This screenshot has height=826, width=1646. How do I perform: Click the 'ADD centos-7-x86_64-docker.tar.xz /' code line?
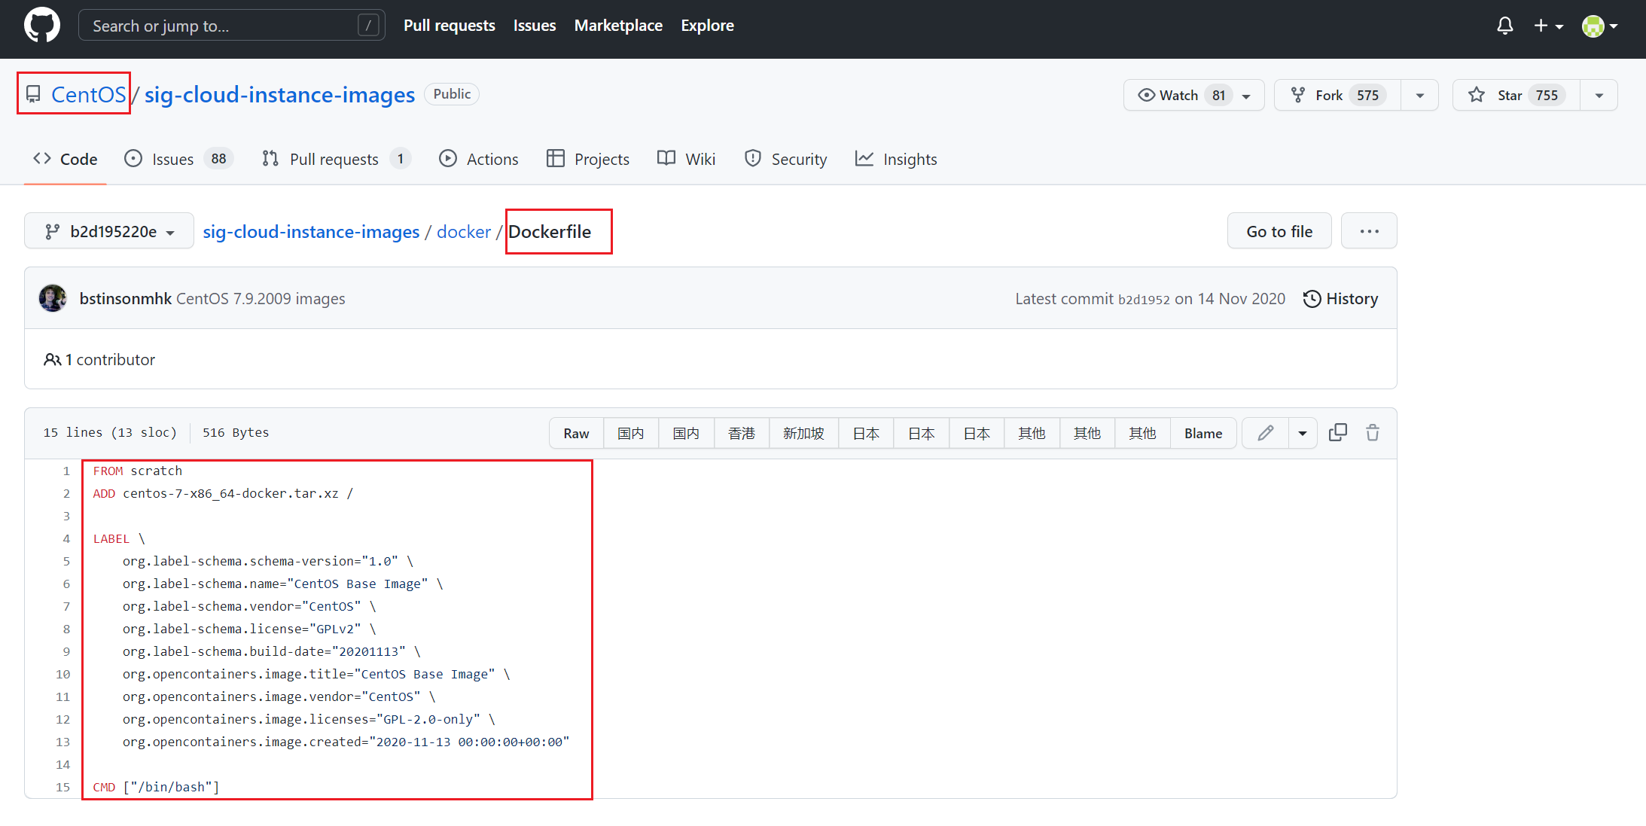[x=223, y=493]
